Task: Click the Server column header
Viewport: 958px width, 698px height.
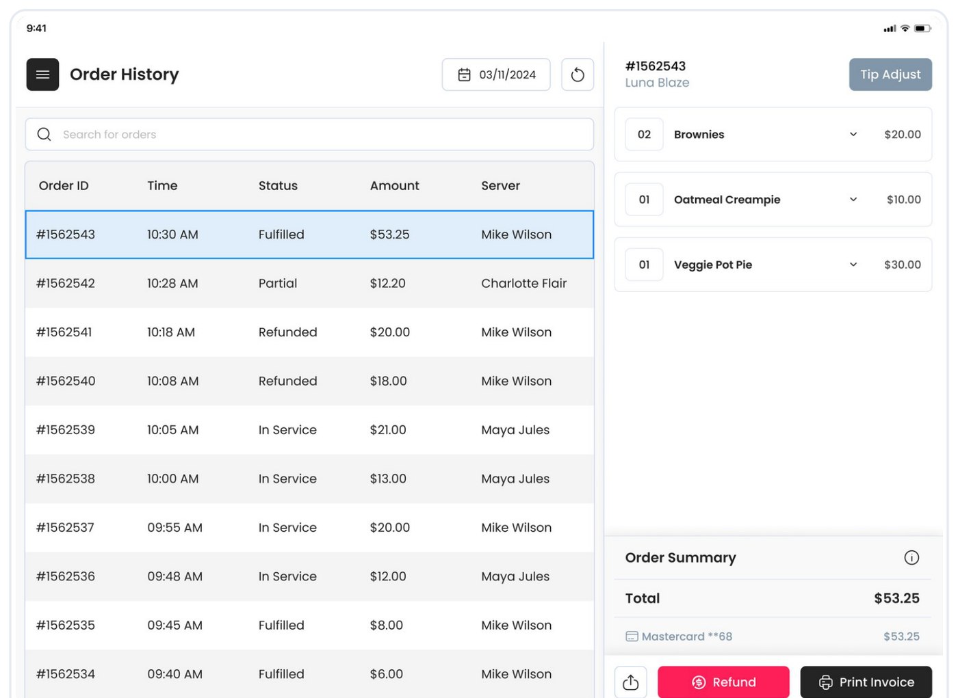Action: [500, 185]
